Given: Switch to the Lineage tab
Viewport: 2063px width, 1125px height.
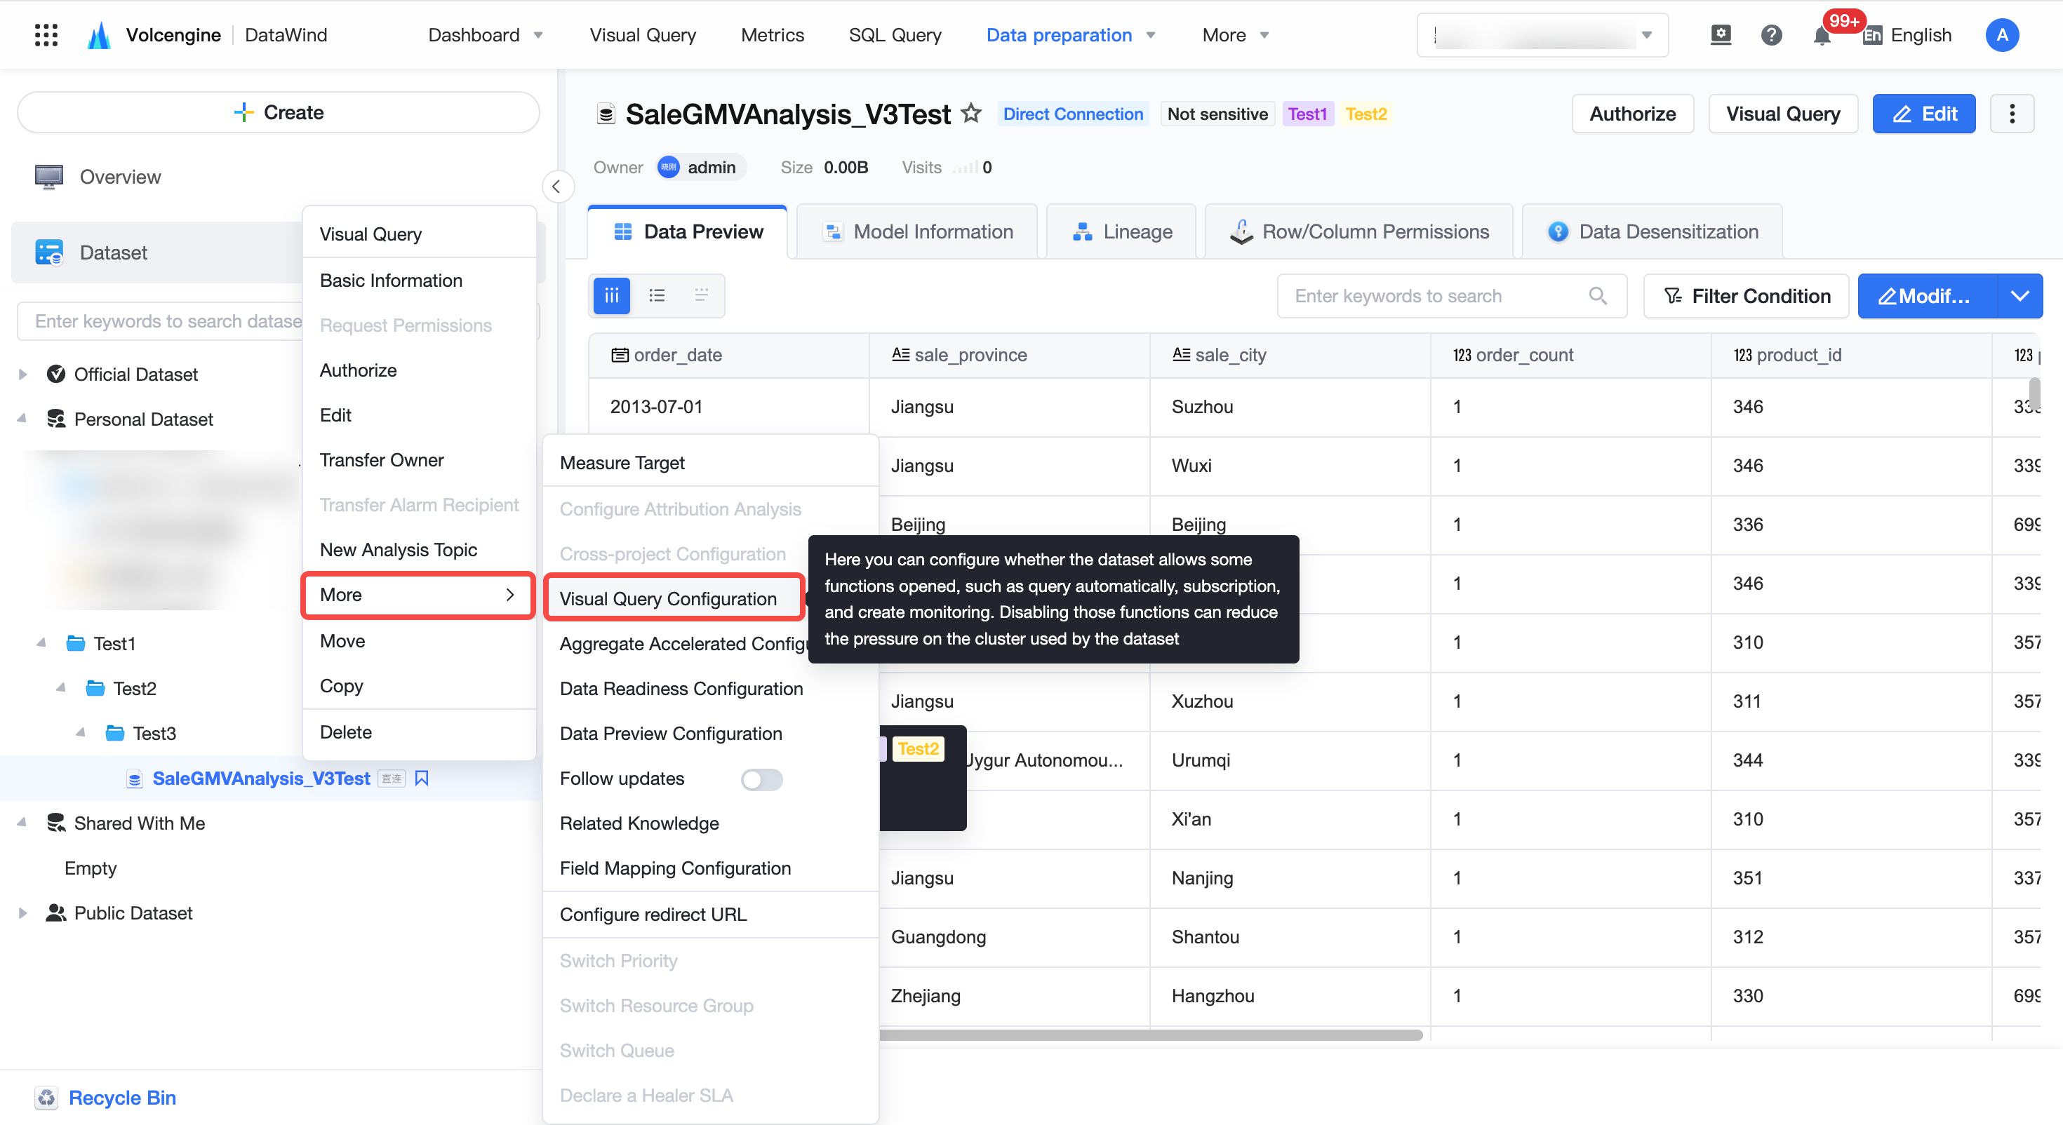Looking at the screenshot, I should [x=1121, y=231].
